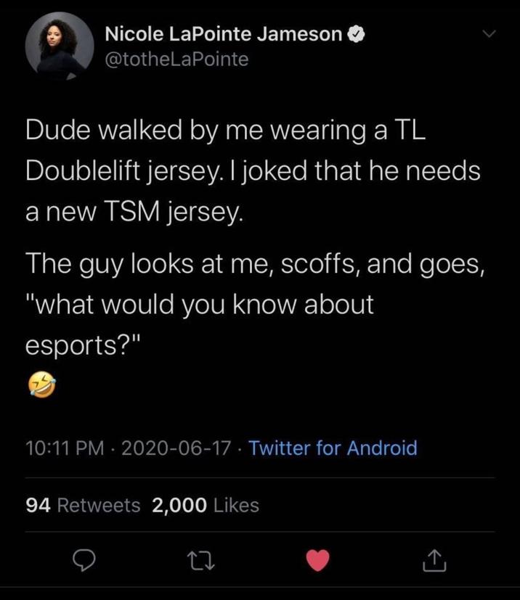The image size is (520, 600).
Task: Expand the tweet options chevron
Action: point(491,34)
